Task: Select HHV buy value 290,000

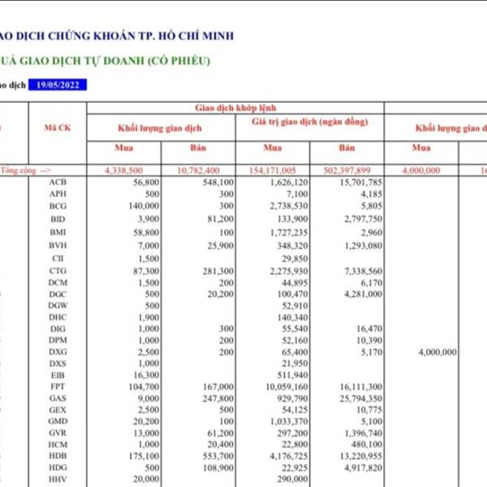Action: pyautogui.click(x=292, y=479)
